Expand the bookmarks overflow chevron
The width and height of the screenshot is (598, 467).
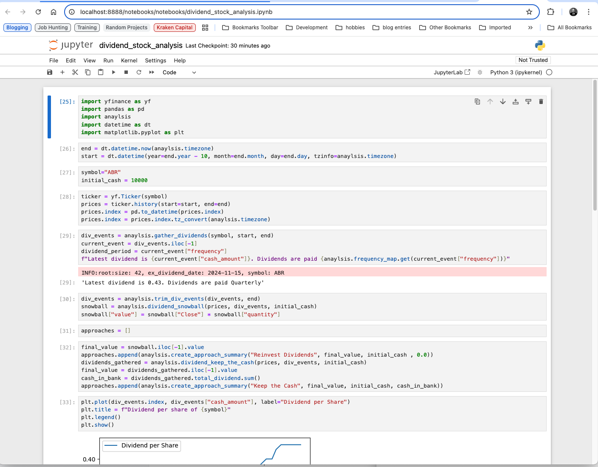coord(530,28)
